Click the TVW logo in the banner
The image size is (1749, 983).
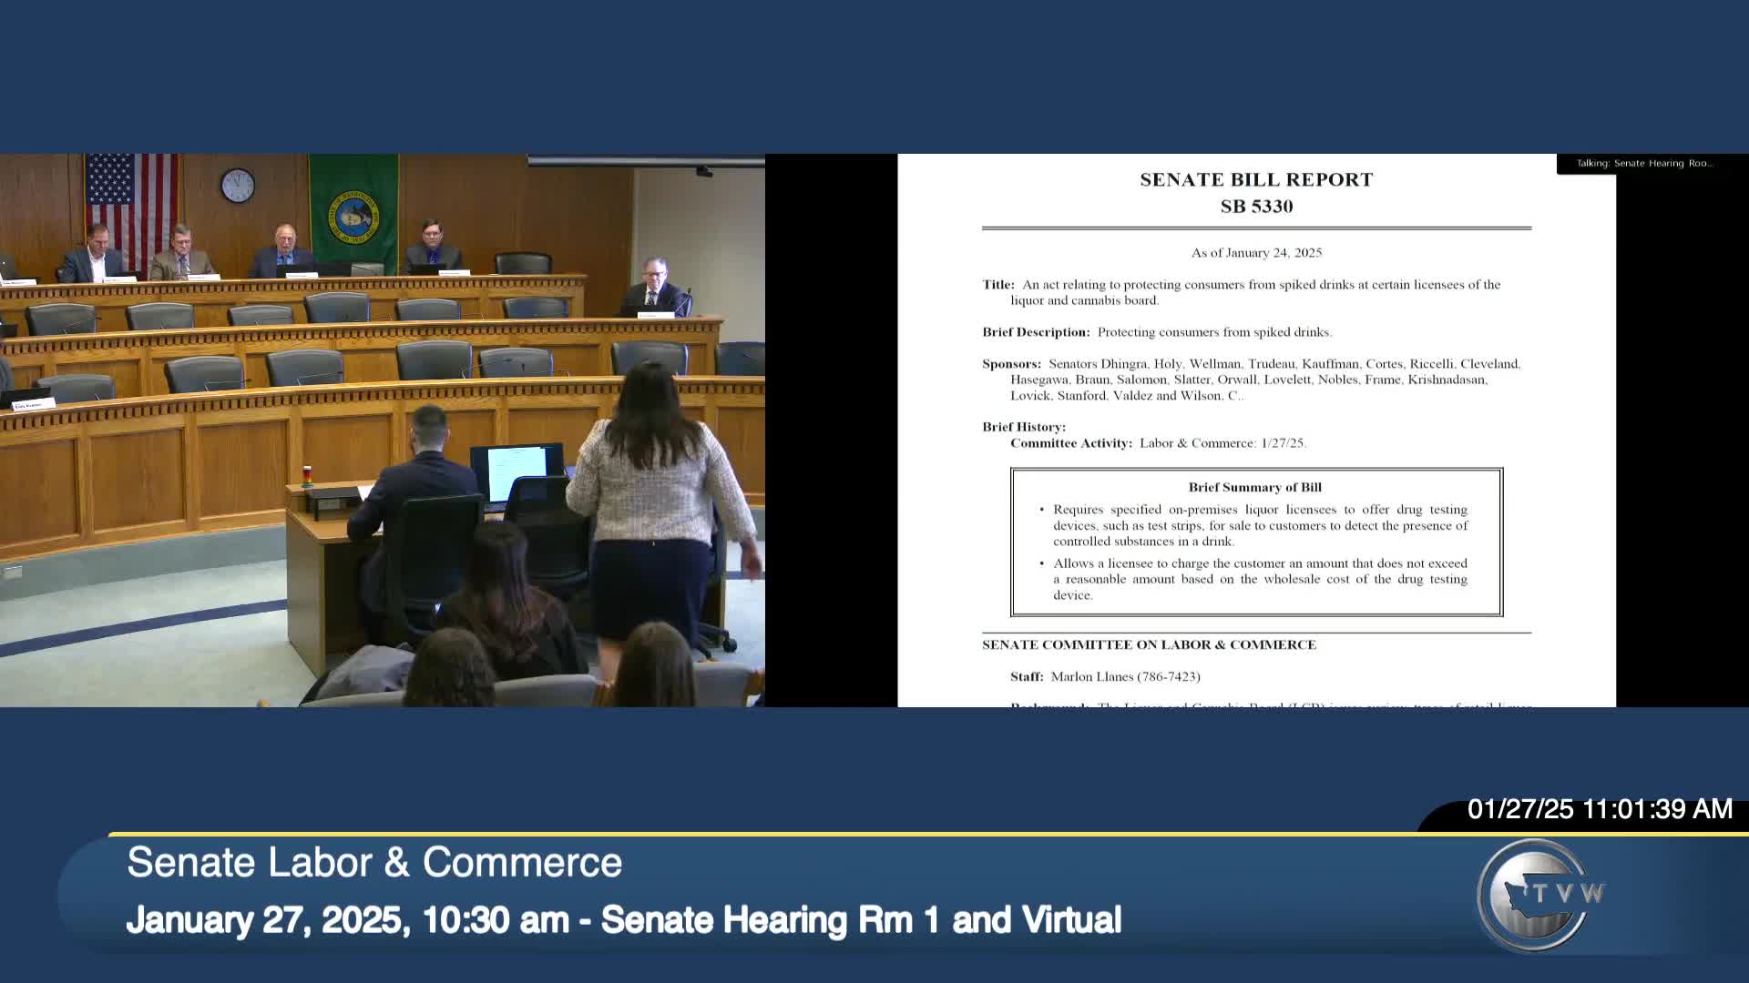[x=1539, y=895]
